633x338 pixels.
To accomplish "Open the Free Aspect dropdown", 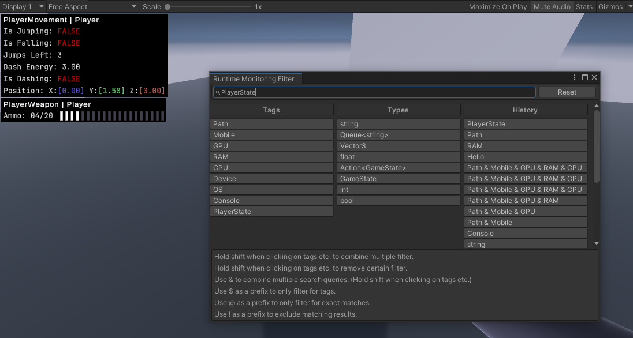I will (x=92, y=6).
